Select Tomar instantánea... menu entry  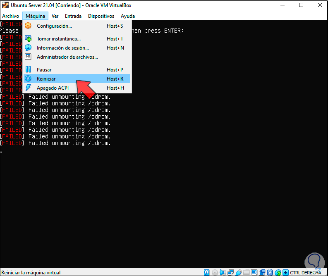click(77, 39)
